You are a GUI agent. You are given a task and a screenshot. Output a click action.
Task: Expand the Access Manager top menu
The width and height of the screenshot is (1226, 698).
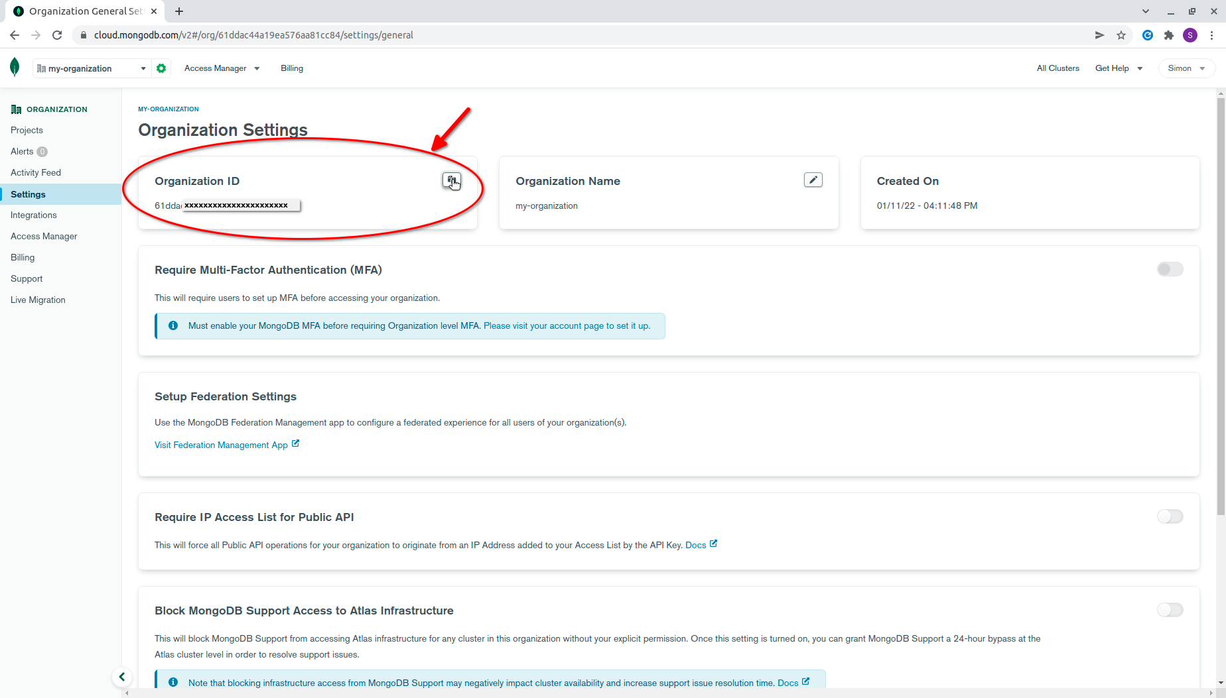point(222,68)
